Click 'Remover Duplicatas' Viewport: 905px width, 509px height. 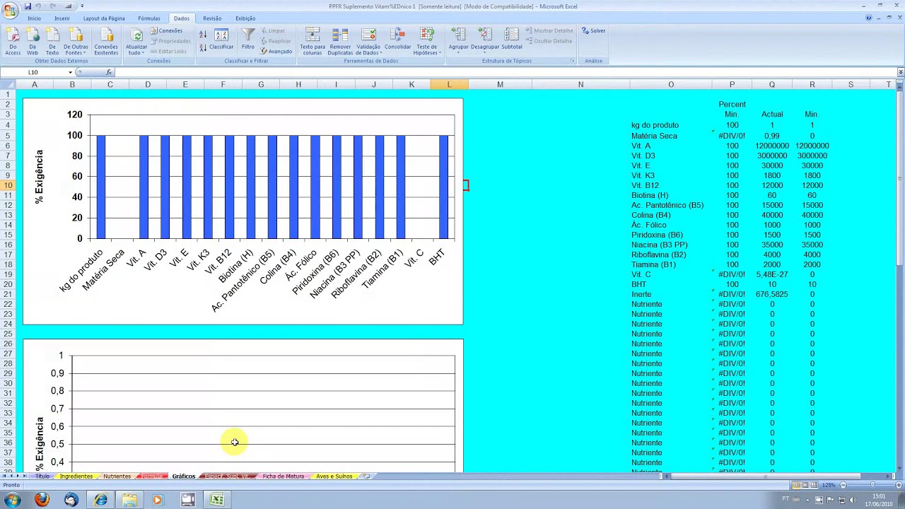(x=340, y=42)
